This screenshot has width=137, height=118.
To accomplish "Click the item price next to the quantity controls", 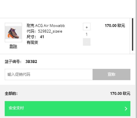I will [x=115, y=26].
